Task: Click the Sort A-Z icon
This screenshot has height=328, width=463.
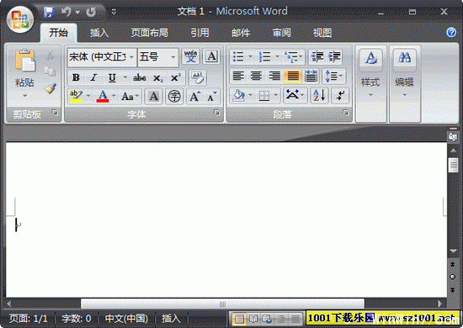Action: click(319, 96)
